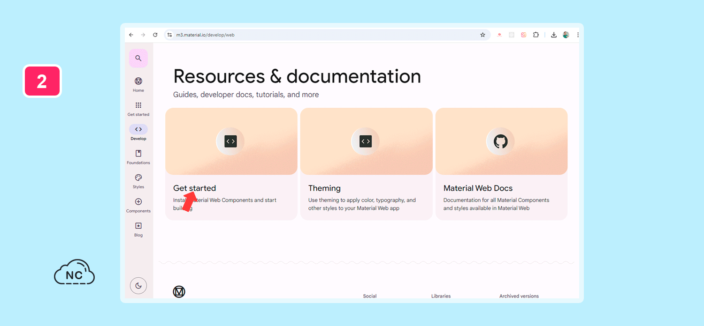Open site information icon in address bar

[170, 35]
